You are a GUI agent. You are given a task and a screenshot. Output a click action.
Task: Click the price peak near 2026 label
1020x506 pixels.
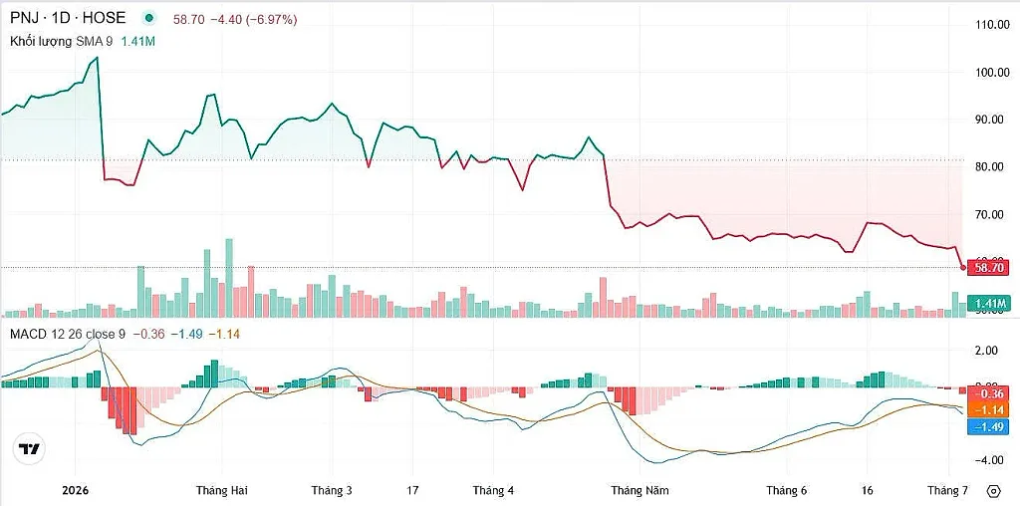point(97,57)
